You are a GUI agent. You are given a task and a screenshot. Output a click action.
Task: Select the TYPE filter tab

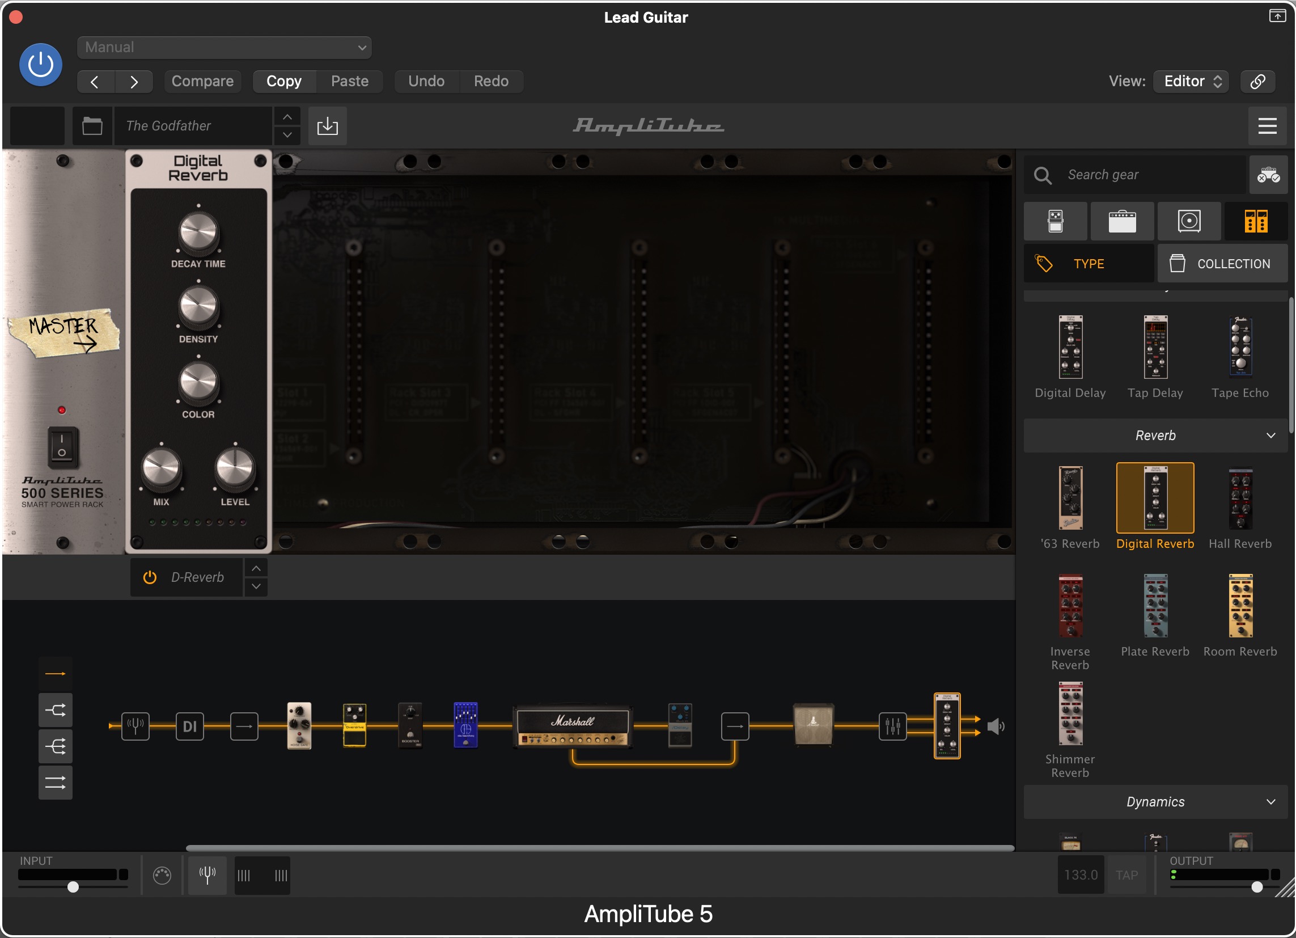point(1089,264)
